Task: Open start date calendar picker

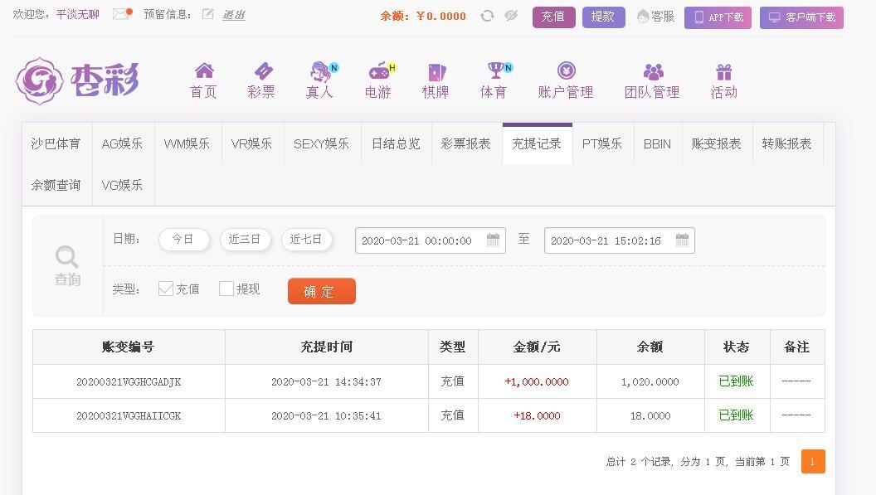Action: tap(493, 240)
